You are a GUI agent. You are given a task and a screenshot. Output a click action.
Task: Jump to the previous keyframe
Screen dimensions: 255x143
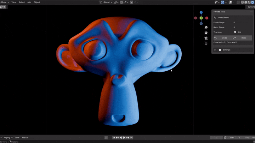click(117, 138)
